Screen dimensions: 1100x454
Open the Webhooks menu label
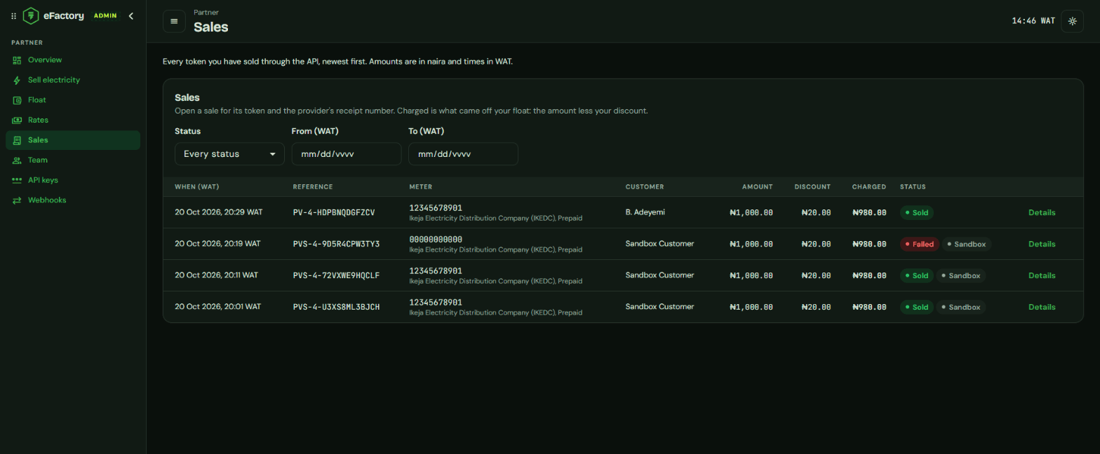[47, 200]
